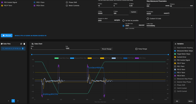Toggle Measured Motor Steps in chart legend
The width and height of the screenshot is (196, 104).
[x=78, y=58]
